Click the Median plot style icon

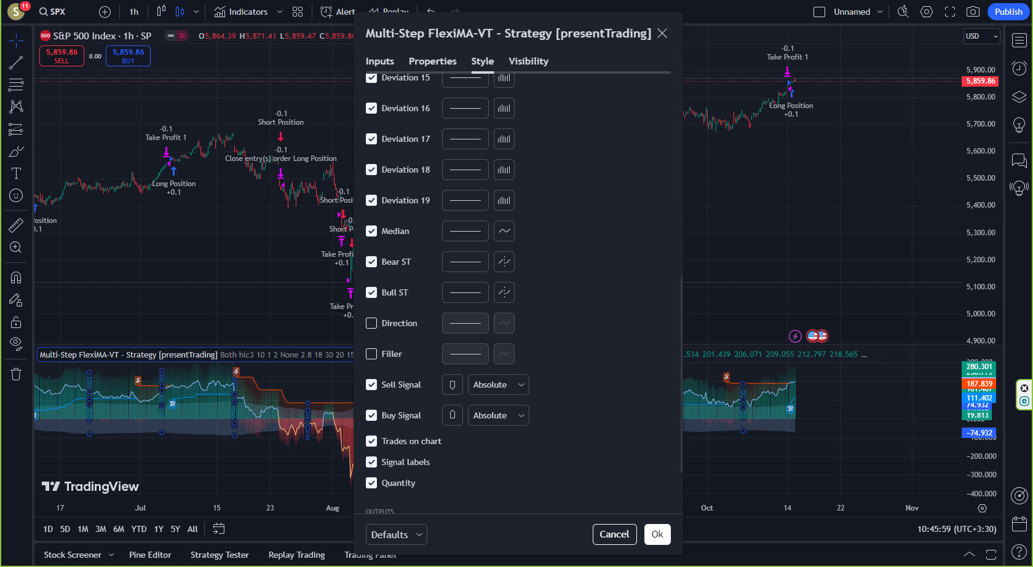[504, 231]
